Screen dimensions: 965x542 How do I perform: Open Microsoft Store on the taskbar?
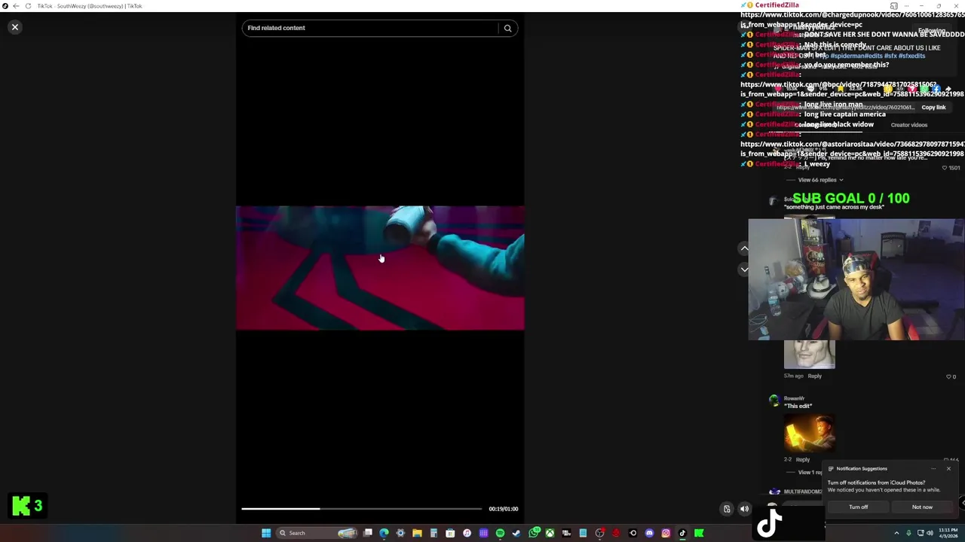pos(450,533)
